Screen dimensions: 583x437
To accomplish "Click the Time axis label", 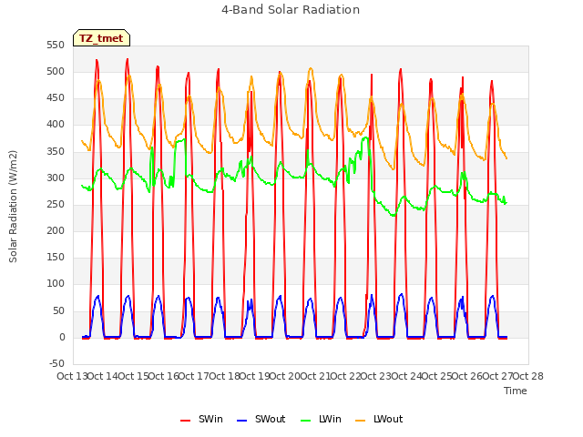I will 516,391.
